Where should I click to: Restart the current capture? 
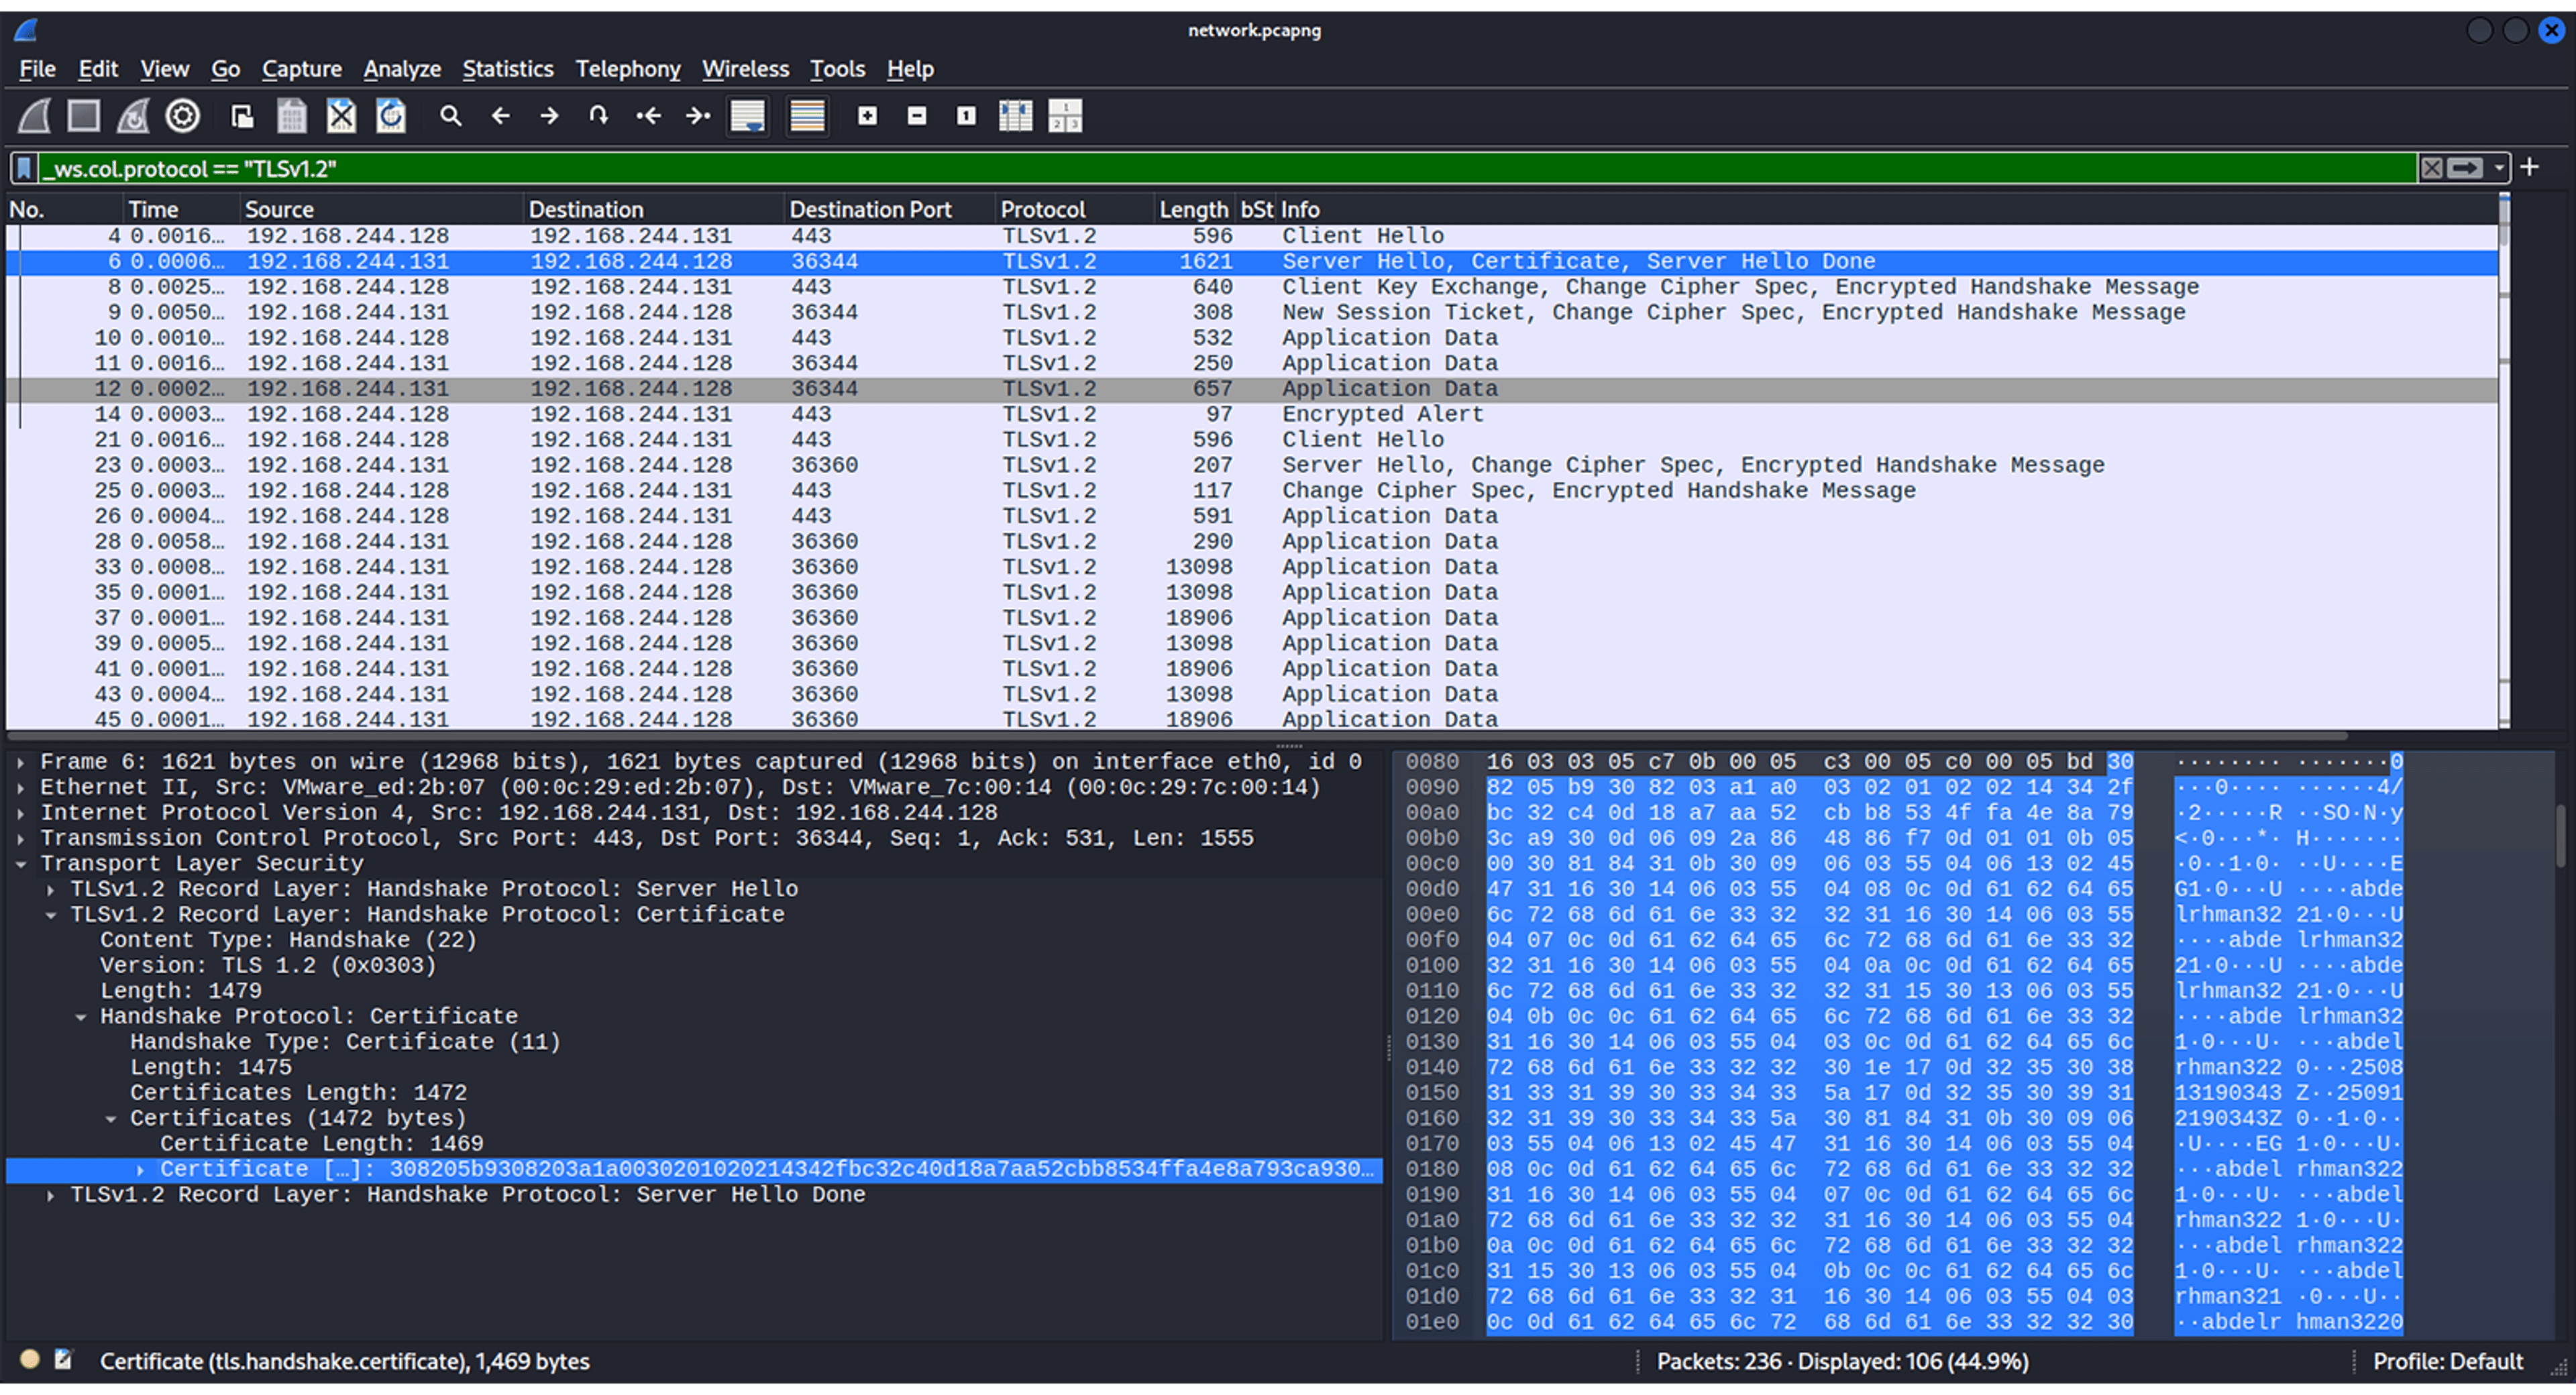132,115
